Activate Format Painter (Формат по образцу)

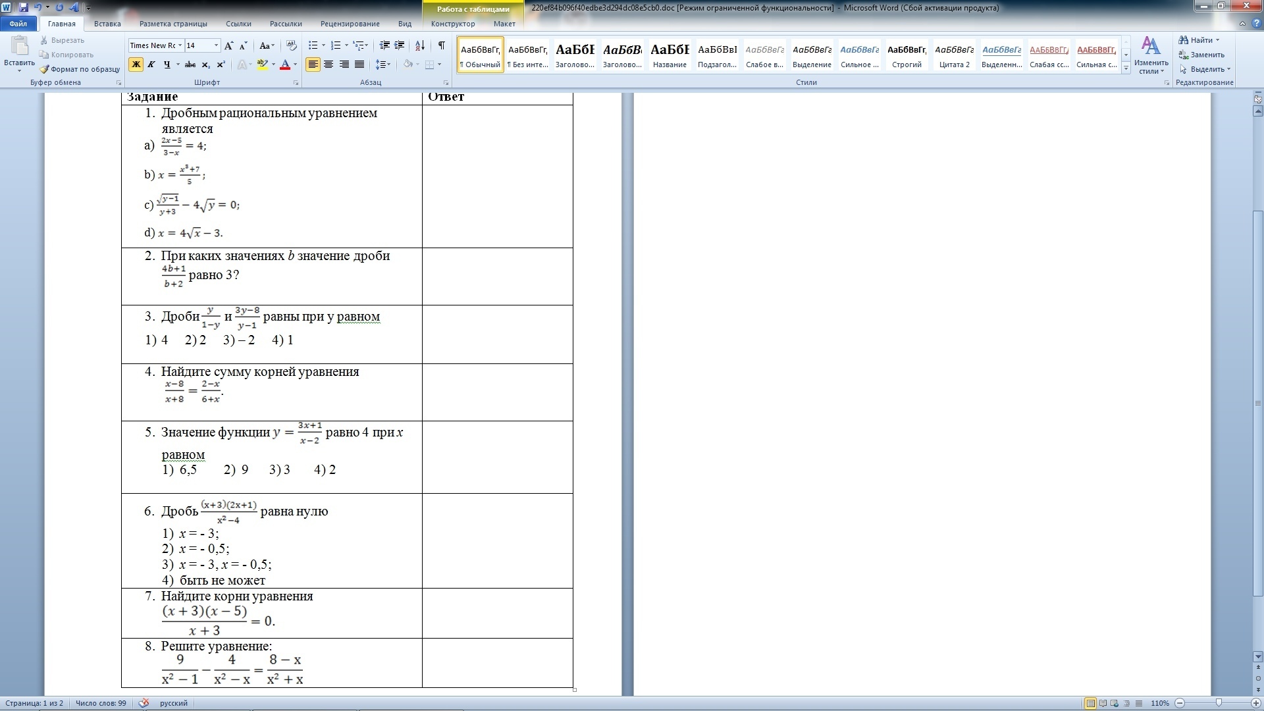tap(80, 69)
